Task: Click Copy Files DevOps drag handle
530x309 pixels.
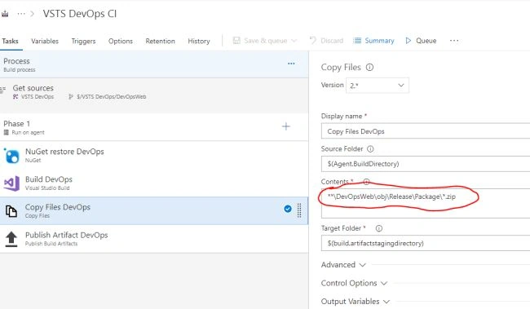Action: (x=299, y=210)
